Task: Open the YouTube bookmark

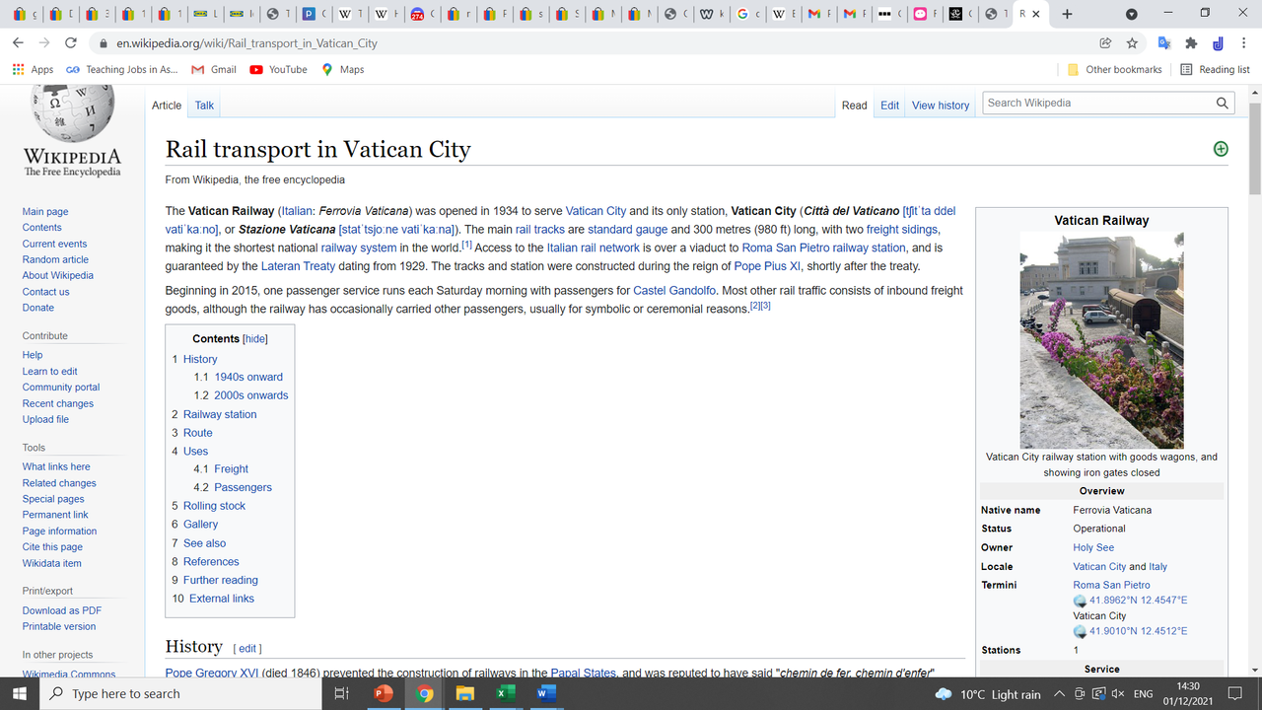Action: click(x=278, y=70)
